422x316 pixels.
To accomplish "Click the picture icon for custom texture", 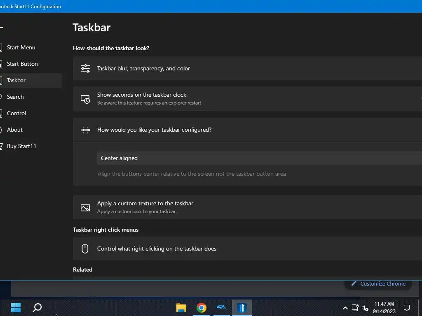I will (85, 208).
